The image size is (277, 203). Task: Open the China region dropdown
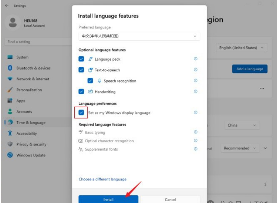(x=242, y=125)
